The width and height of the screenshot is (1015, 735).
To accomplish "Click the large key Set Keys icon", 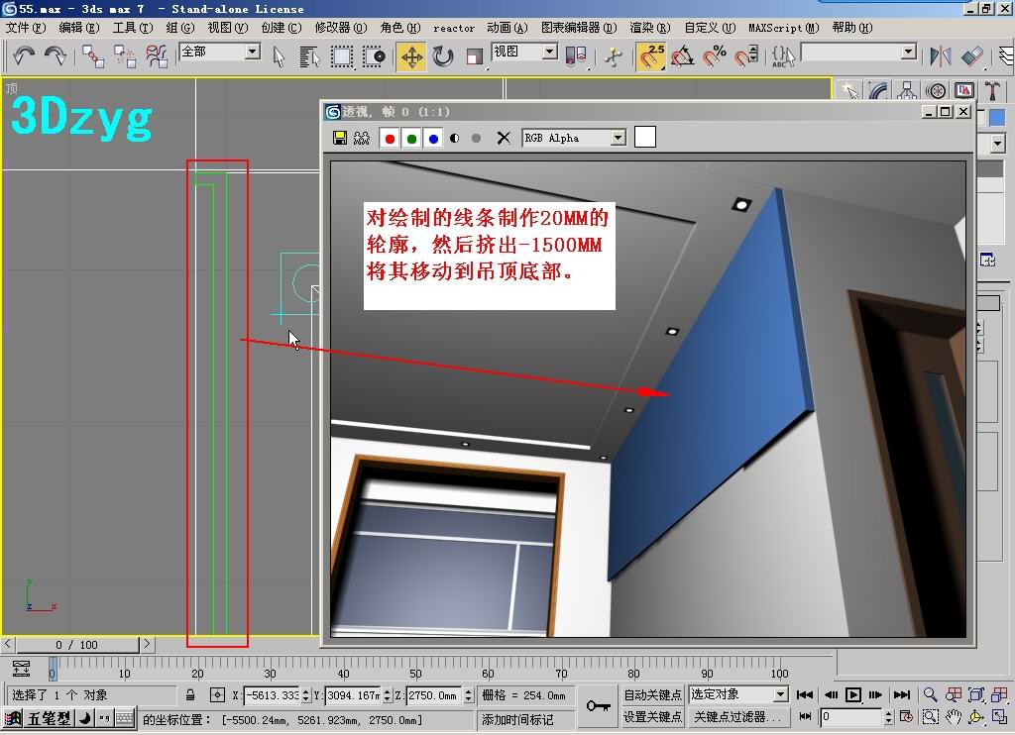I will pyautogui.click(x=598, y=705).
